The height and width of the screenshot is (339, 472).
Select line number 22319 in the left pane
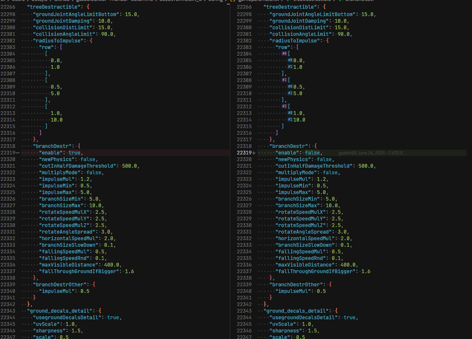8,153
